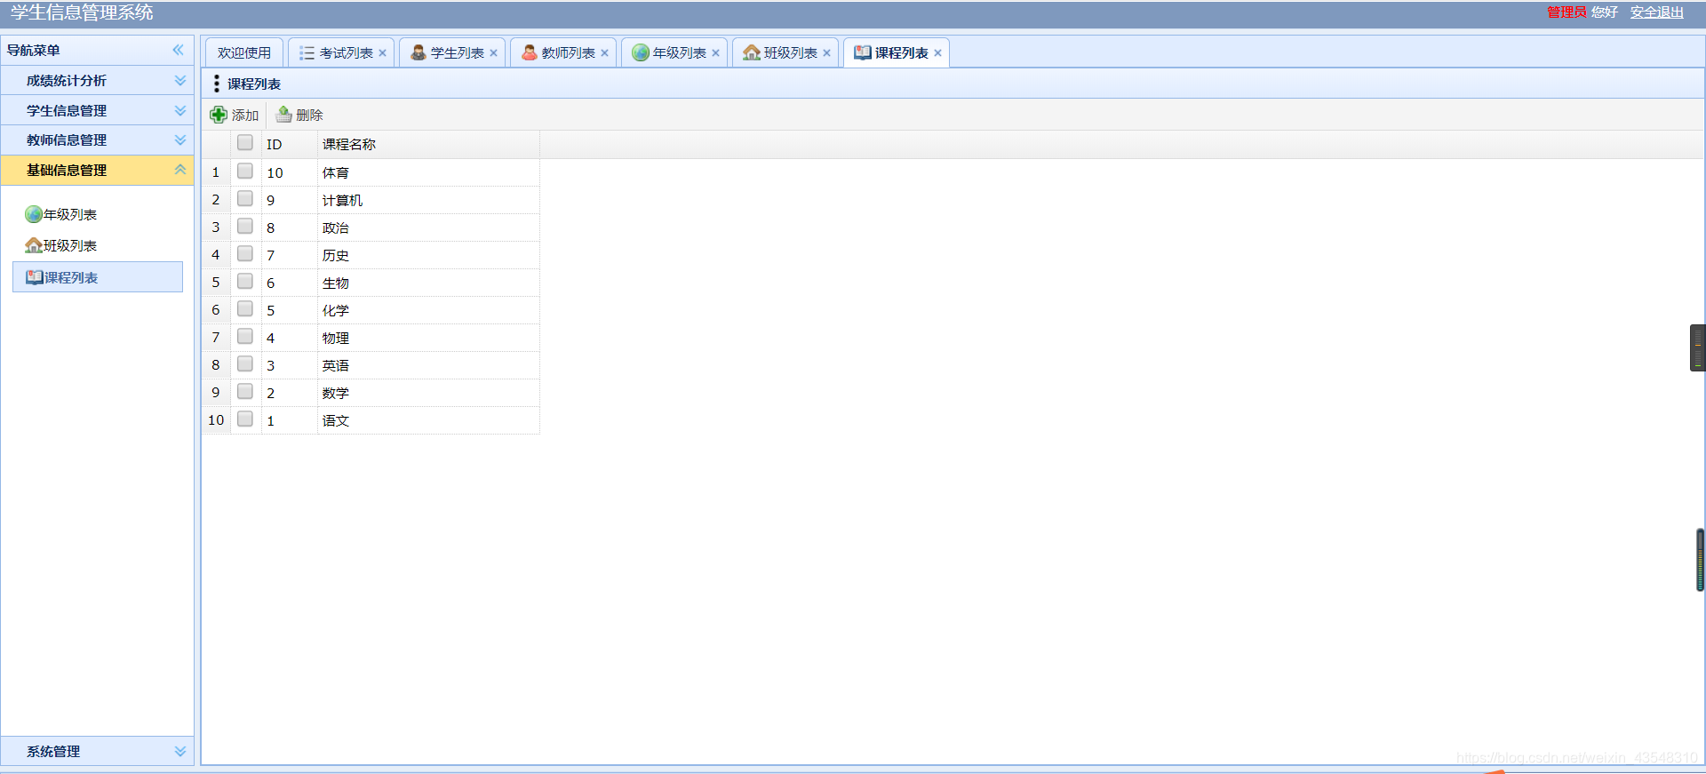Check the box for course 数学

pos(245,392)
